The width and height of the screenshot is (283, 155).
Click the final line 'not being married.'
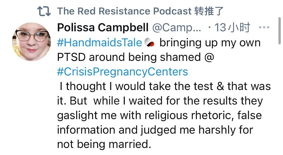pos(104,145)
